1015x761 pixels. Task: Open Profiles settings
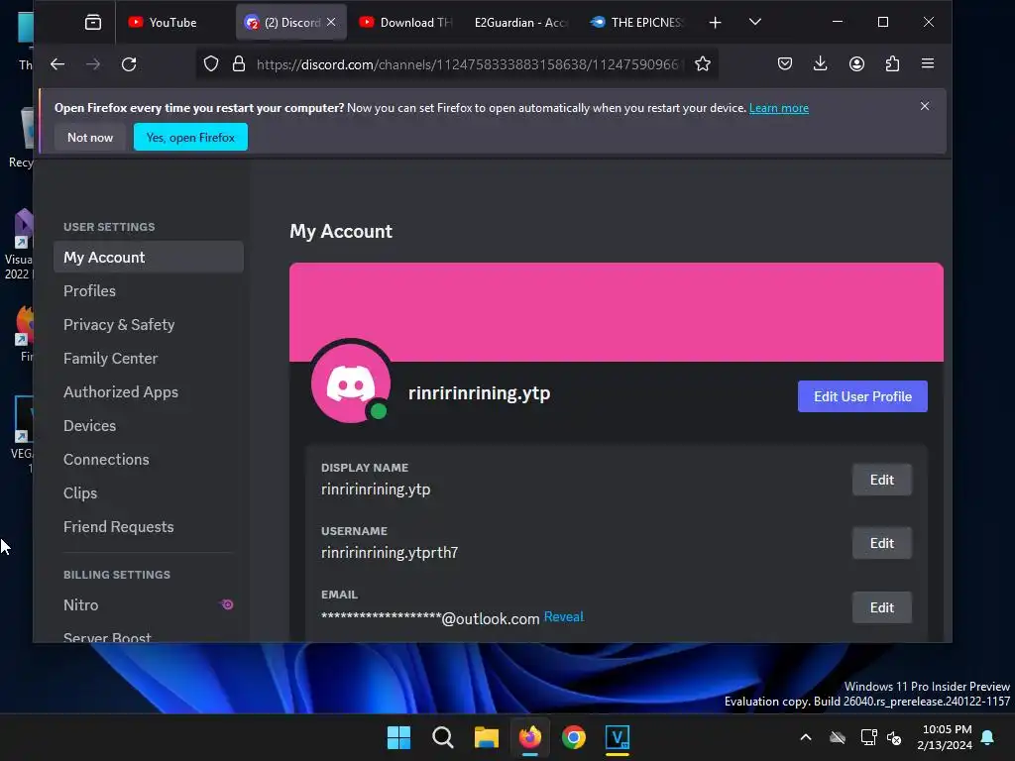[x=149, y=291]
